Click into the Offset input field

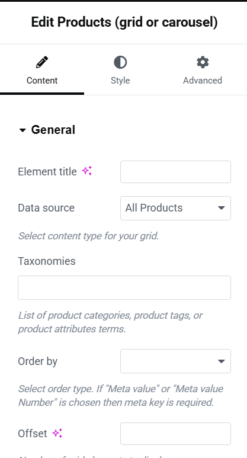(175, 434)
